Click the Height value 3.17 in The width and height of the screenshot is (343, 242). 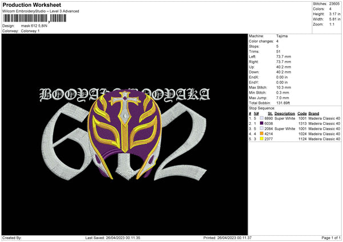[x=334, y=14]
